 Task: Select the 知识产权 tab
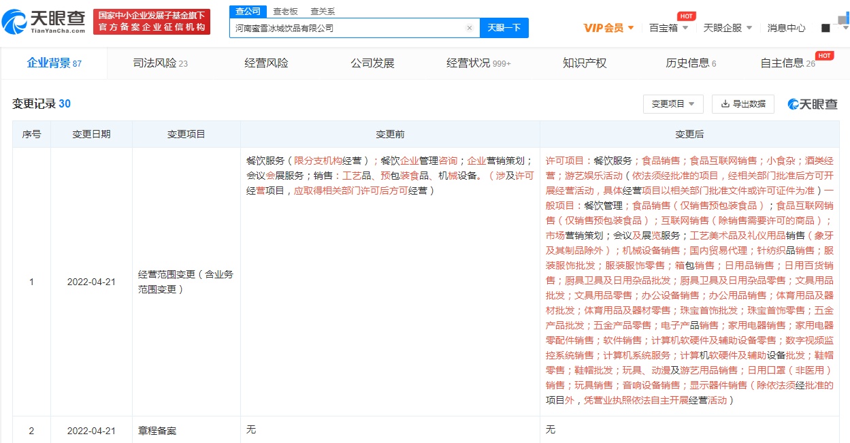coord(585,63)
